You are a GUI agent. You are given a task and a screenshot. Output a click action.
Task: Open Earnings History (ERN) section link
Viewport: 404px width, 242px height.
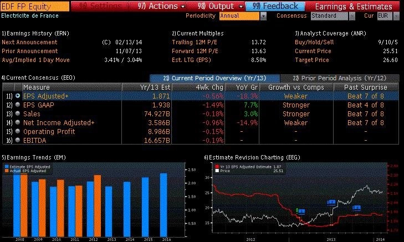click(35, 33)
